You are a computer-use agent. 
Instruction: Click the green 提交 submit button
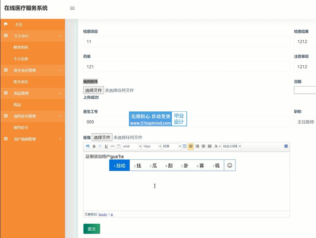pos(92,229)
